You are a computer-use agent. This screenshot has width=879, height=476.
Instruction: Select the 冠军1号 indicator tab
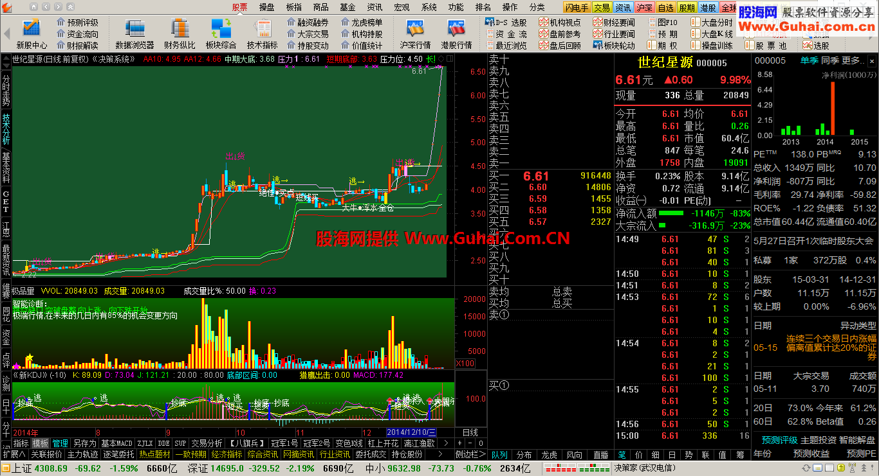[284, 443]
